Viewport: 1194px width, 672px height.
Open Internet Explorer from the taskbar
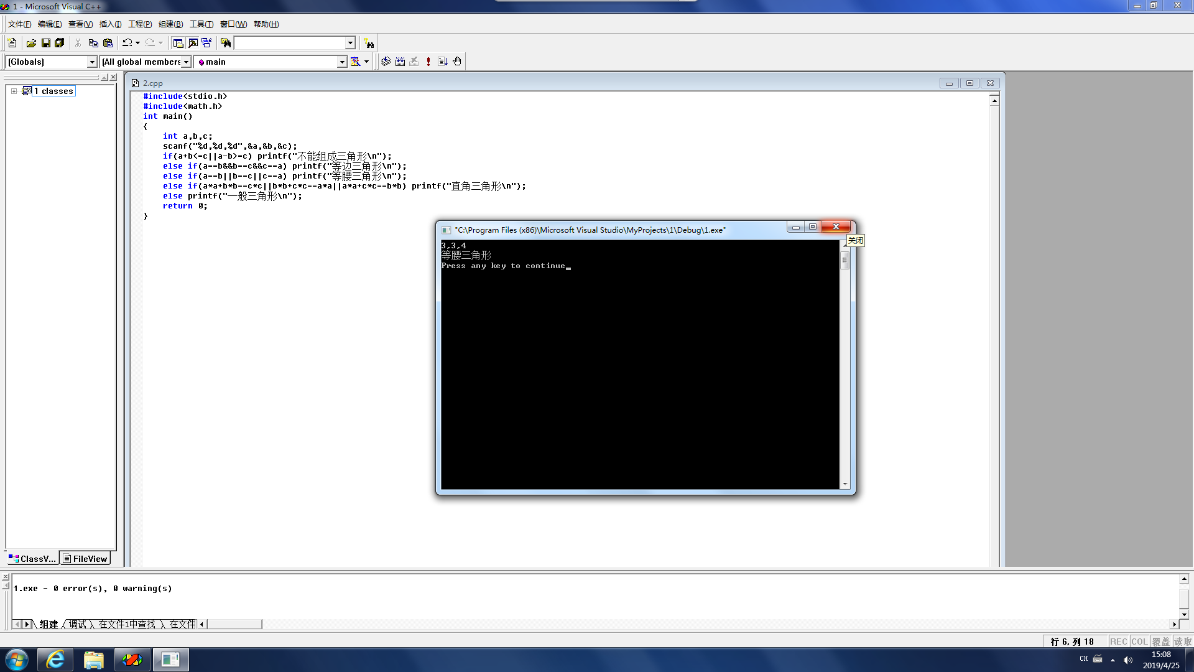click(55, 660)
